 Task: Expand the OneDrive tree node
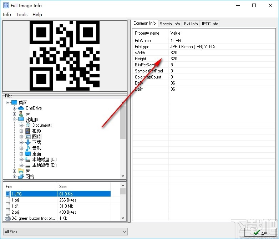pyautogui.click(x=14, y=108)
